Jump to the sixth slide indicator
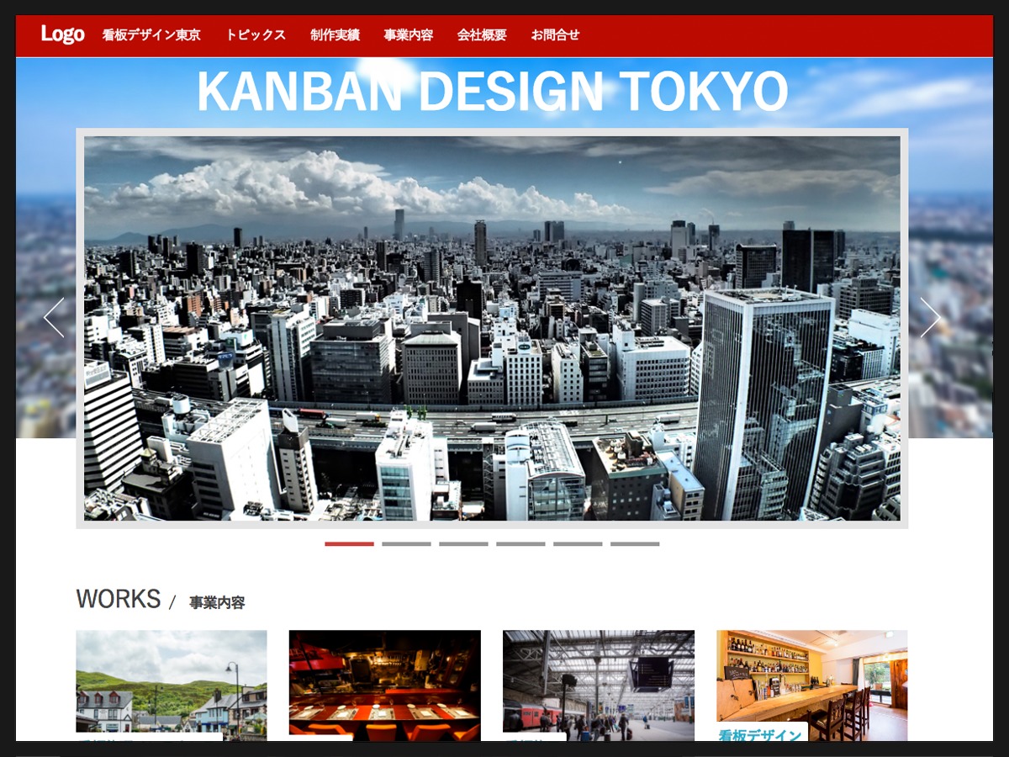Image resolution: width=1009 pixels, height=757 pixels. point(635,544)
